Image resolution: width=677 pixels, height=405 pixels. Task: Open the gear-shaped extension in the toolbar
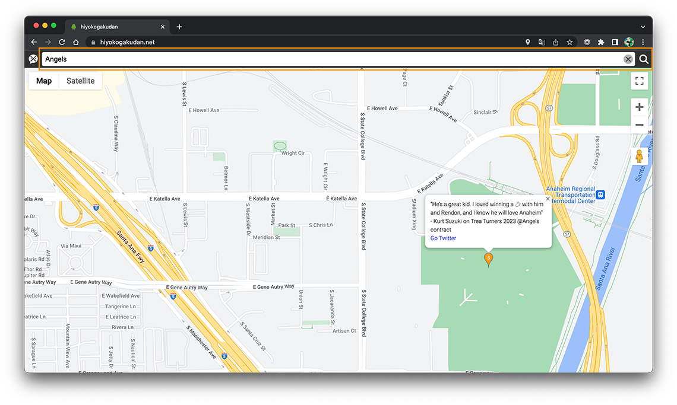(587, 42)
